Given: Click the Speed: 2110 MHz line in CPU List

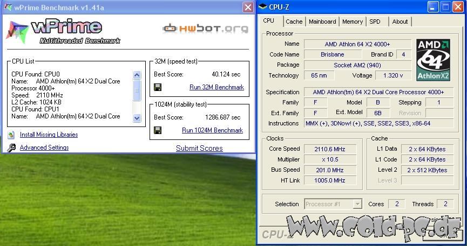Looking at the screenshot, I should tap(37, 95).
